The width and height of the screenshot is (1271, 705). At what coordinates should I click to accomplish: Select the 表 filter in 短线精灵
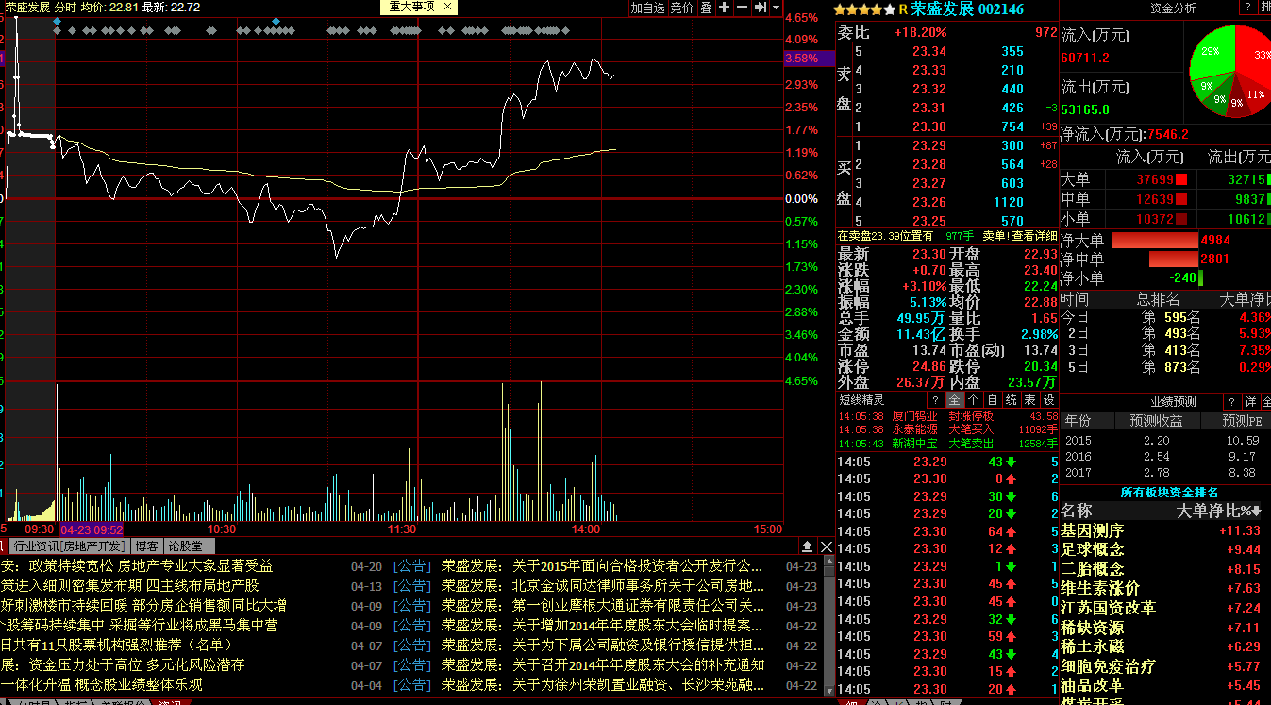tap(1029, 400)
